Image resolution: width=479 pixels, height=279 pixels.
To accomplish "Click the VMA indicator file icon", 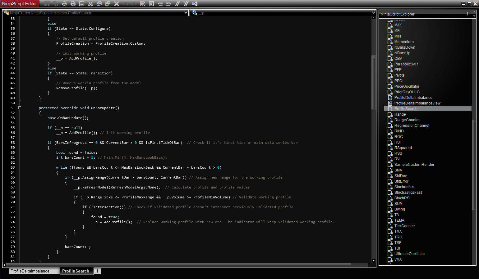I will click(390, 259).
